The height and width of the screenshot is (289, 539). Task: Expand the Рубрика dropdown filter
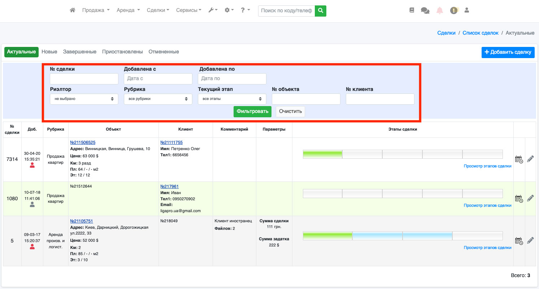pos(158,99)
